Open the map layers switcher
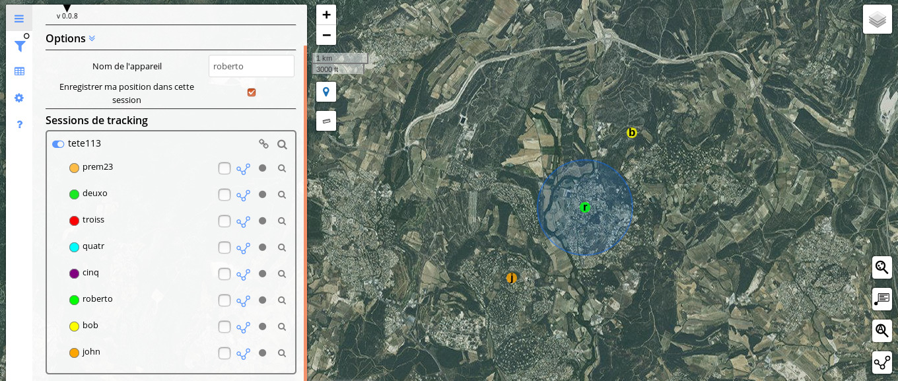 878,20
